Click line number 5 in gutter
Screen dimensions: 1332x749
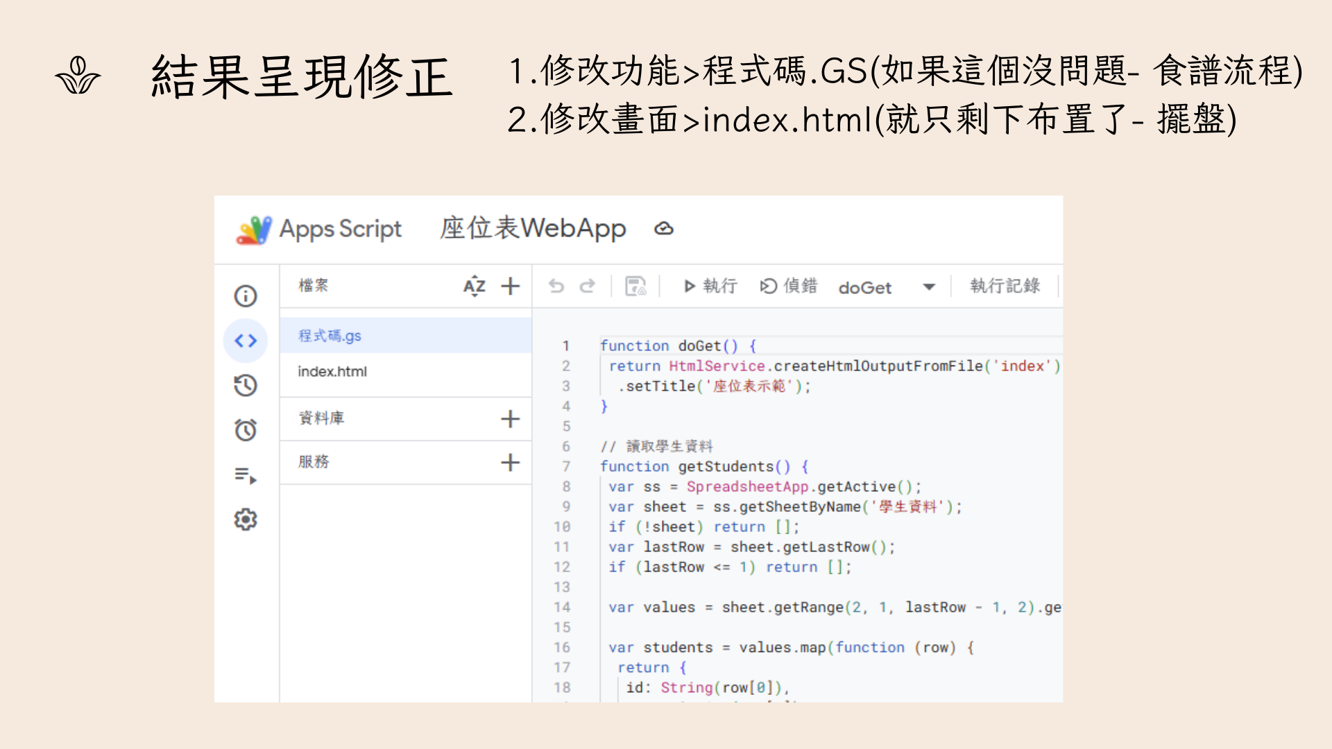[x=566, y=426]
